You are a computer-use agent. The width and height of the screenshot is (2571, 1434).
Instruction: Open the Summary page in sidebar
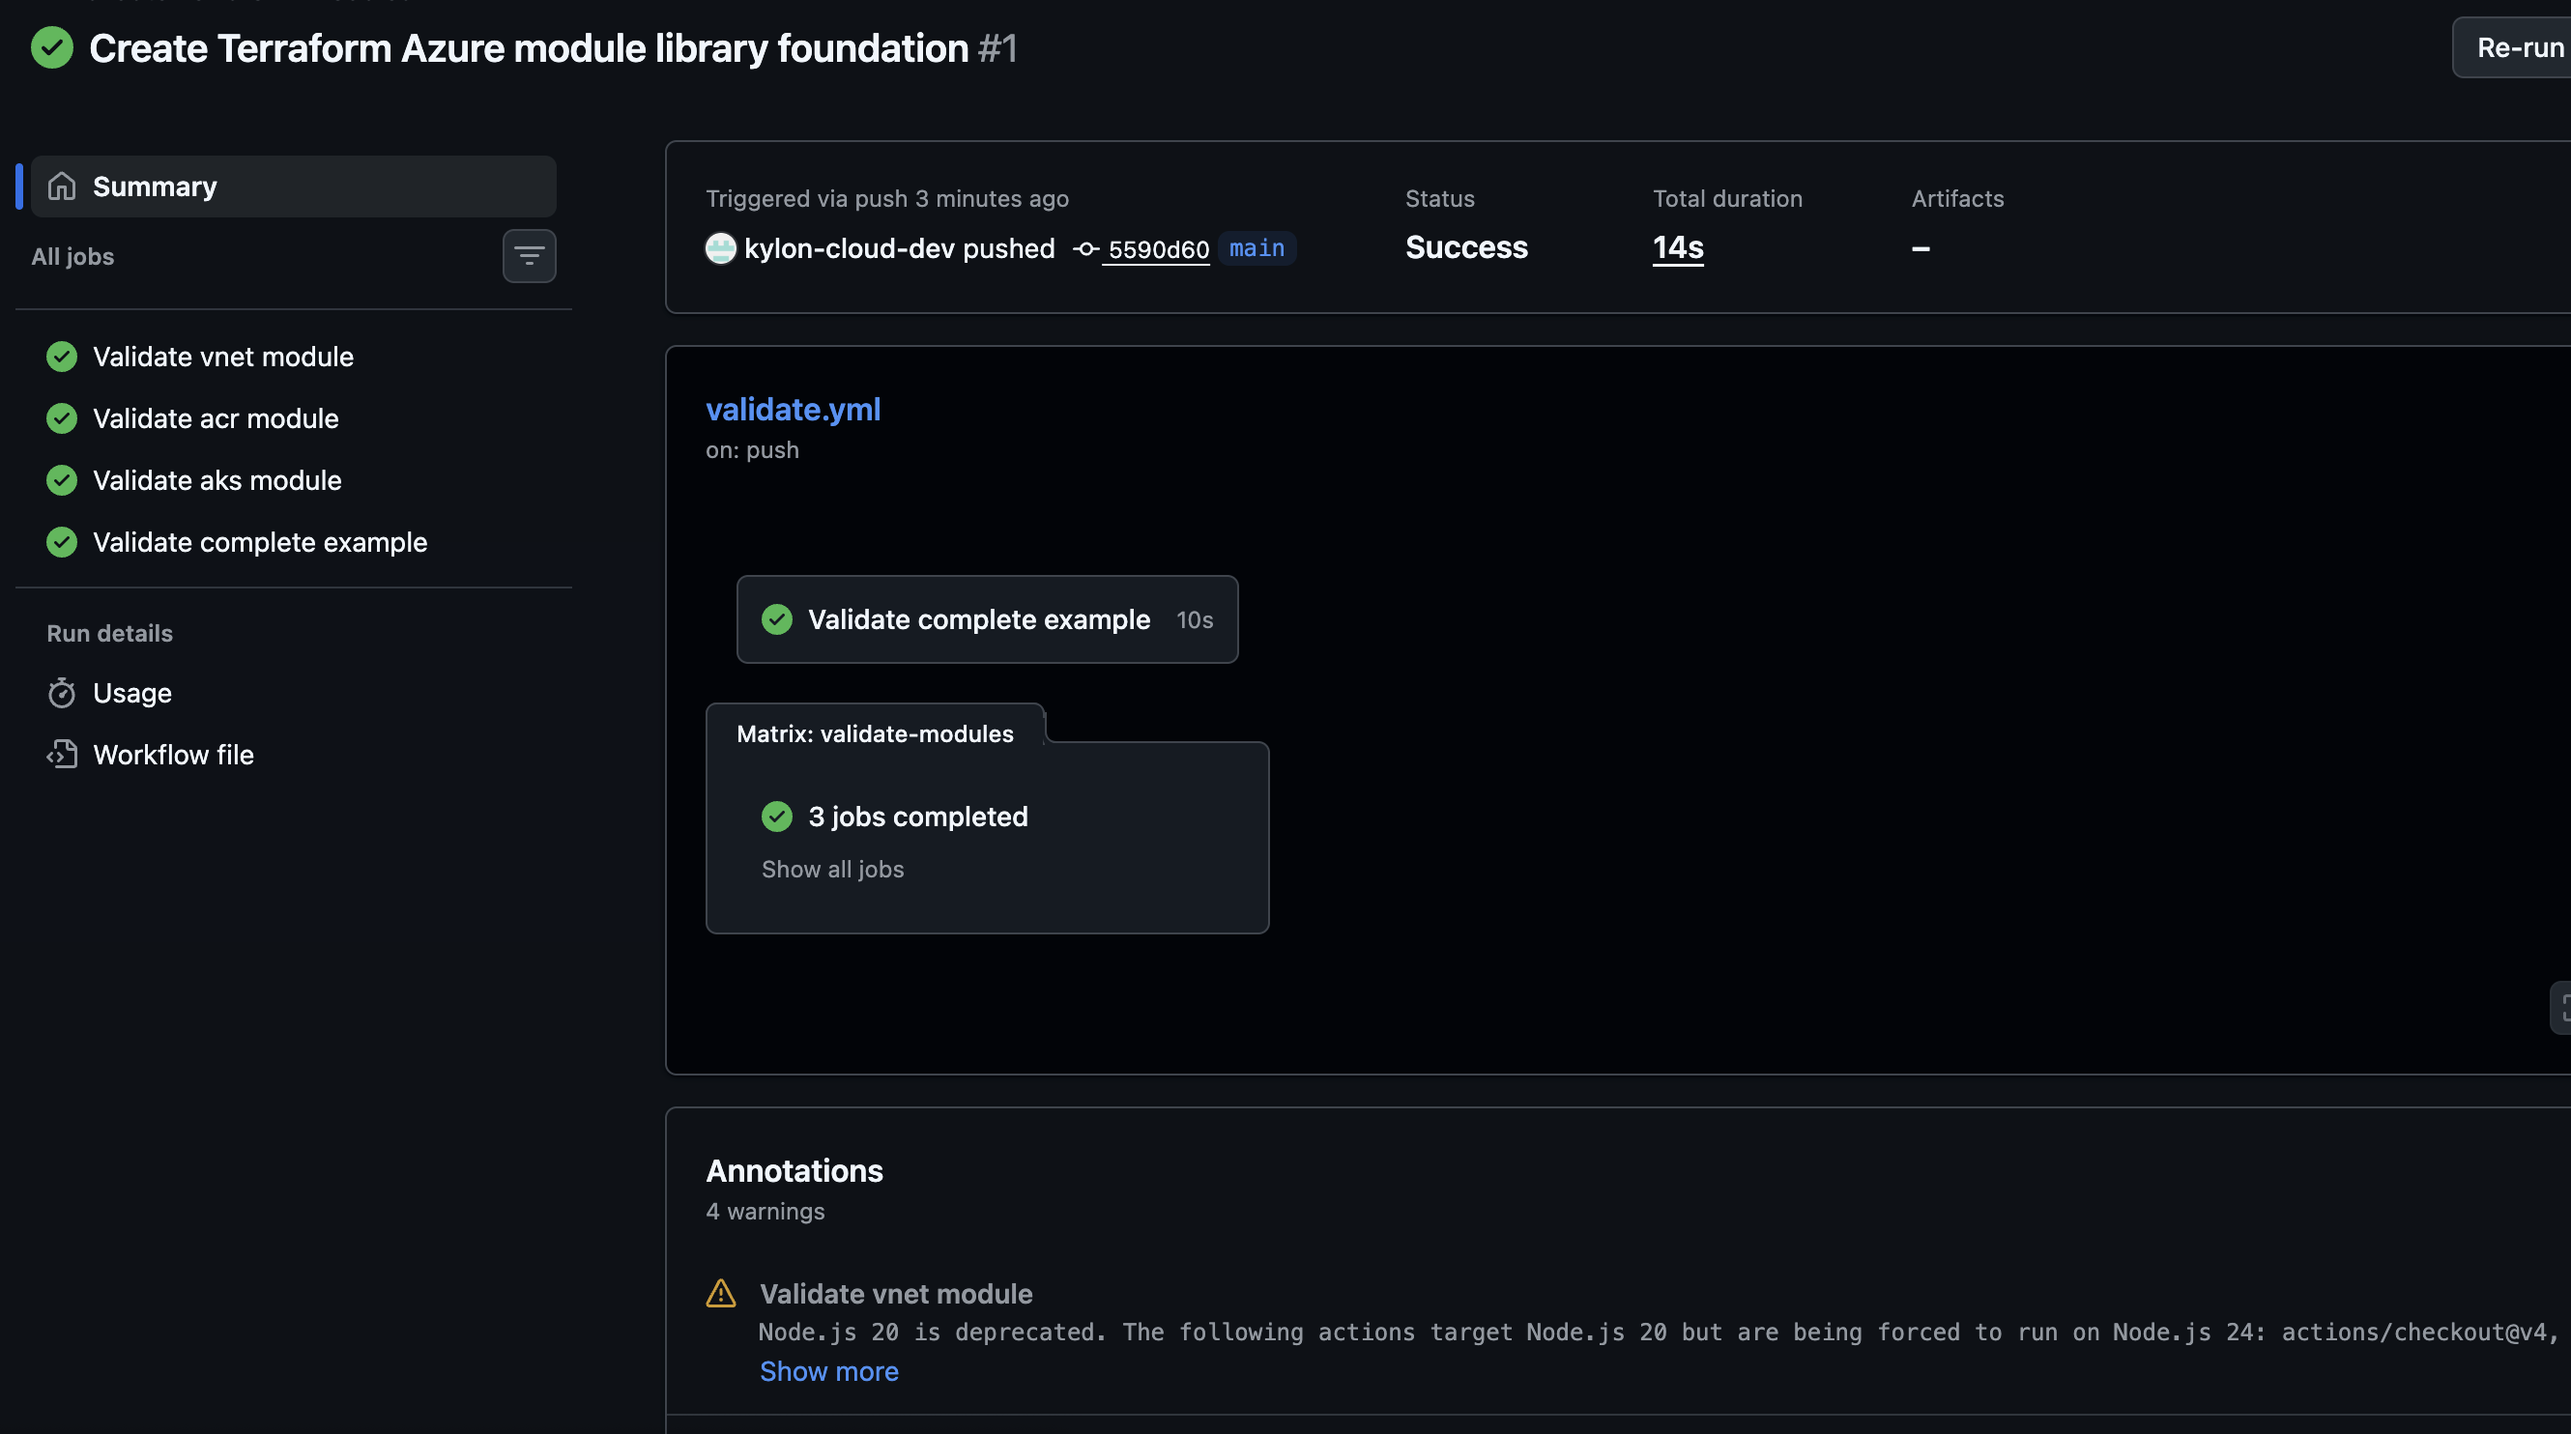pyautogui.click(x=294, y=186)
